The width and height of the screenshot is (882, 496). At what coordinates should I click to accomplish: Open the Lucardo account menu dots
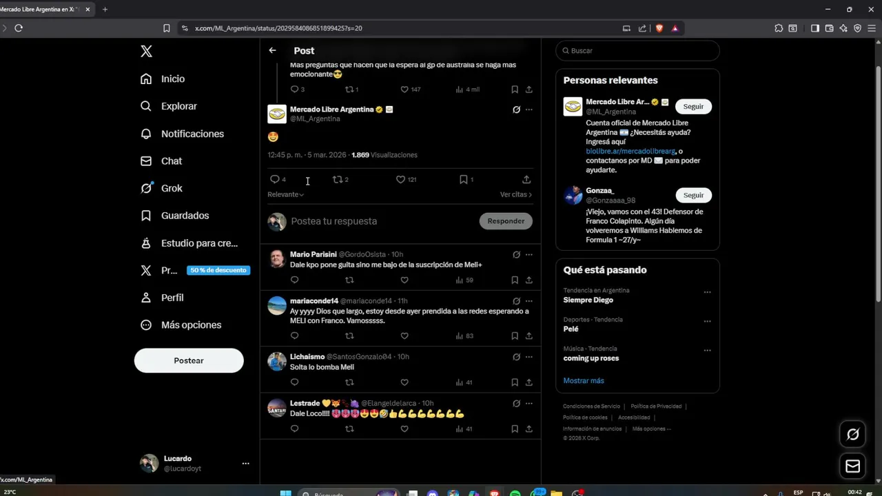tap(245, 464)
